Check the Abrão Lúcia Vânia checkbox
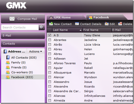 [50, 45]
